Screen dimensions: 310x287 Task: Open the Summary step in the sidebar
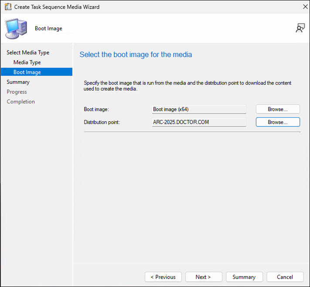click(18, 82)
